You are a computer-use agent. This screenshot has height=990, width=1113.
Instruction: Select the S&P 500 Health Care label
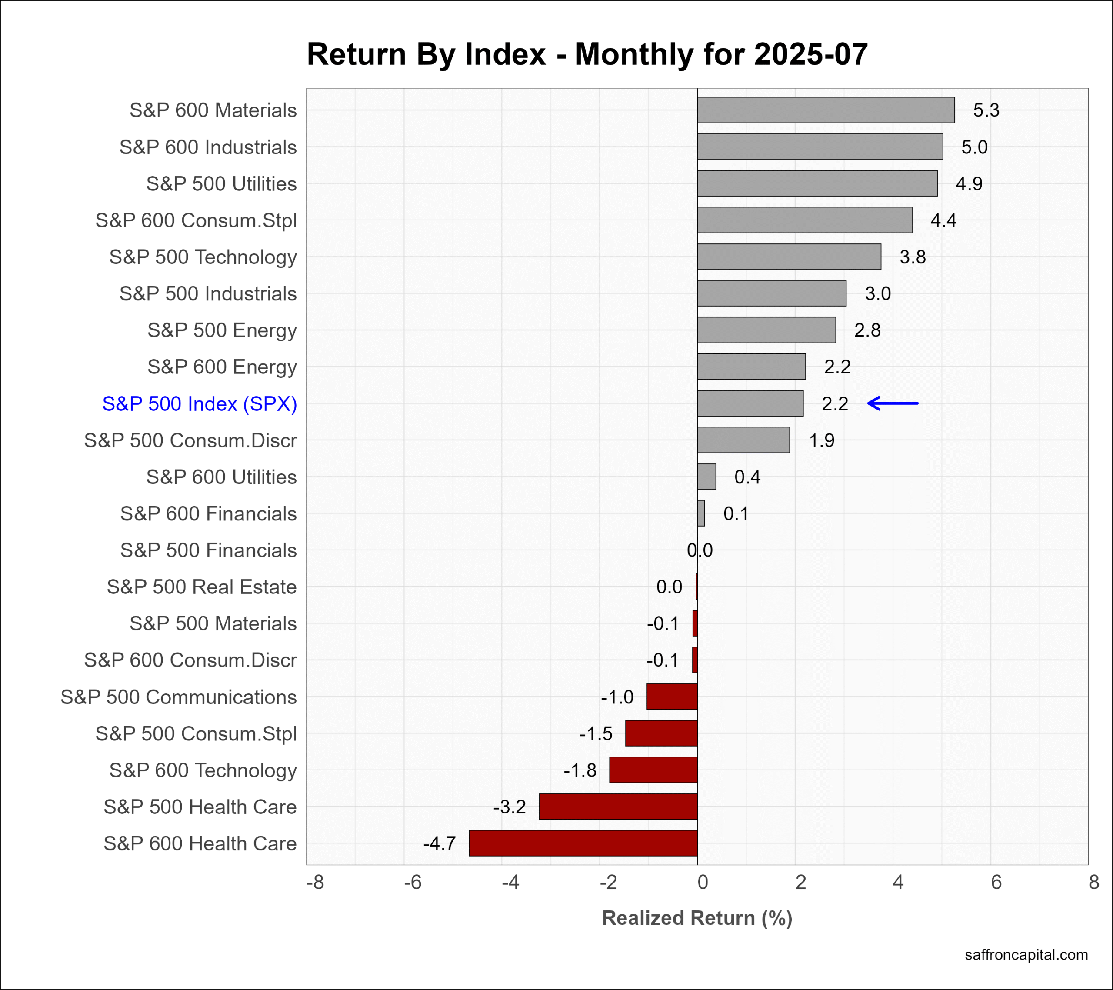click(x=200, y=807)
